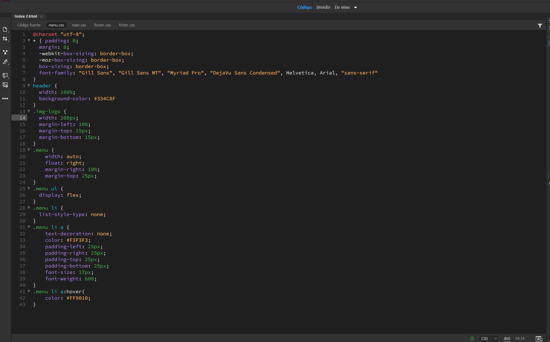
Task: Click the flex value on line 26
Action: point(73,195)
